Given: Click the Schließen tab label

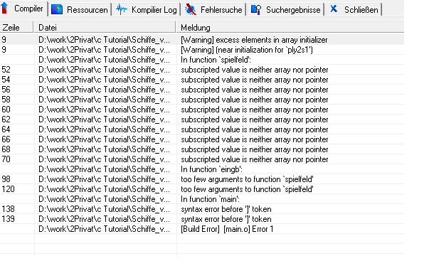Looking at the screenshot, I should point(361,10).
